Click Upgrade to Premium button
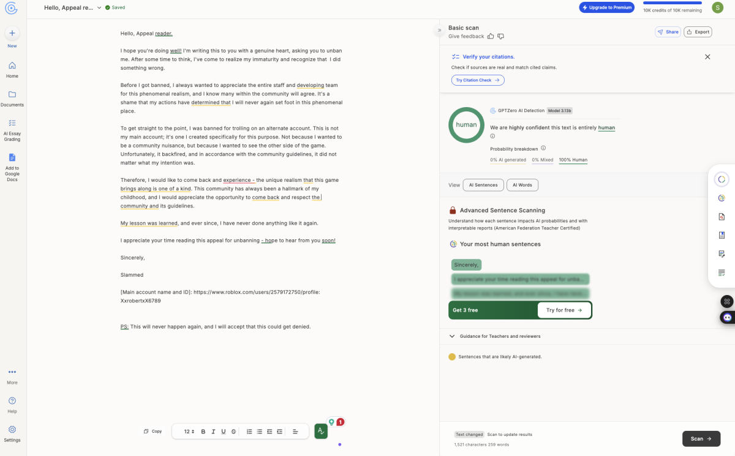This screenshot has width=735, height=456. pos(606,7)
